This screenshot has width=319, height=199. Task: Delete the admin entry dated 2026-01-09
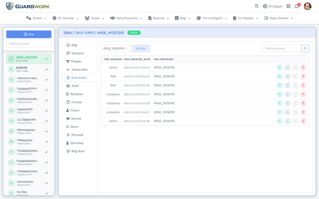[303, 68]
